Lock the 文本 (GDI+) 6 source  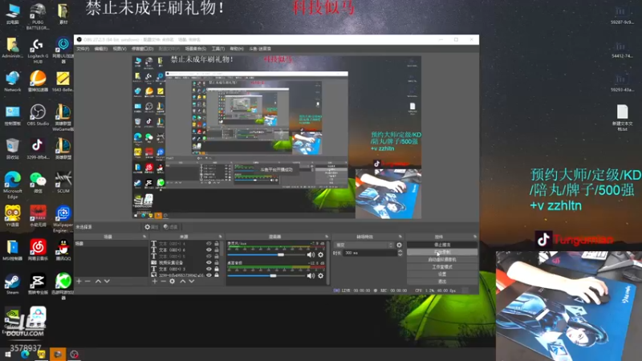click(217, 249)
